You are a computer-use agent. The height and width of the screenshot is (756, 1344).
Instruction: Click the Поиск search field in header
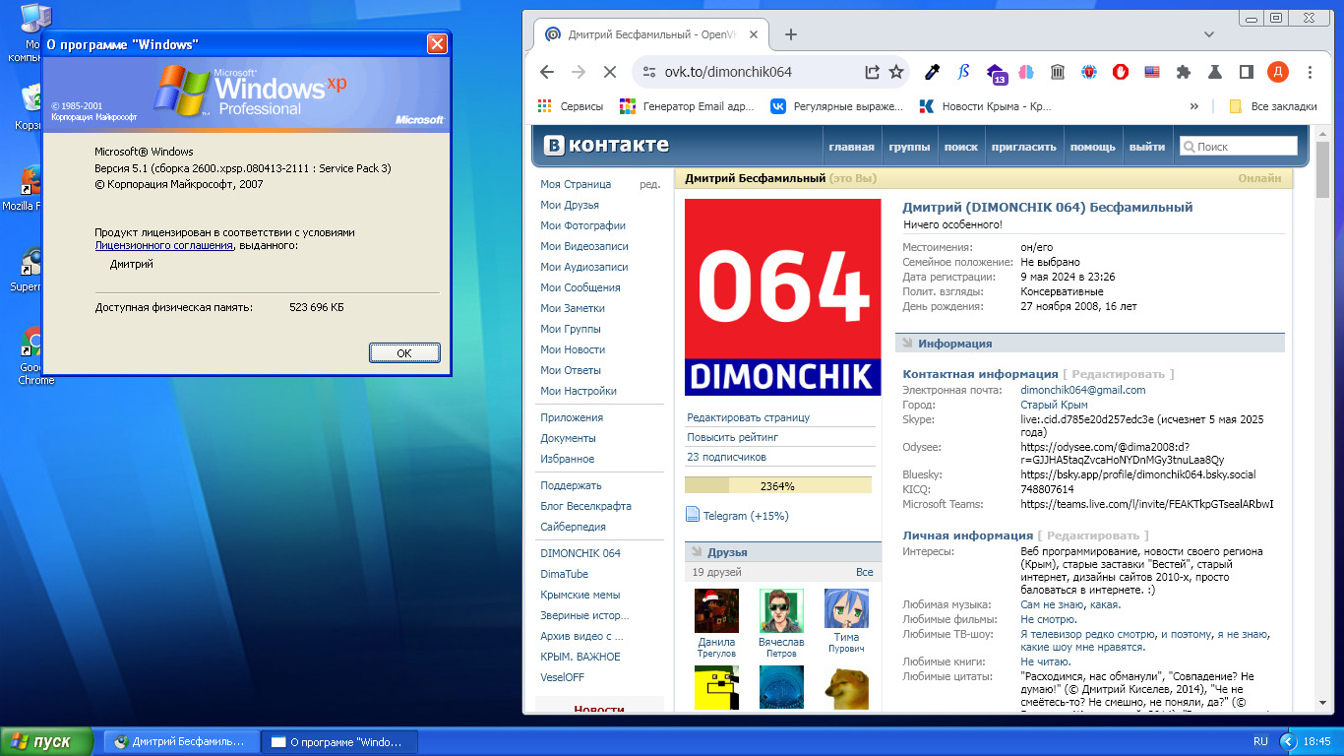pyautogui.click(x=1239, y=147)
